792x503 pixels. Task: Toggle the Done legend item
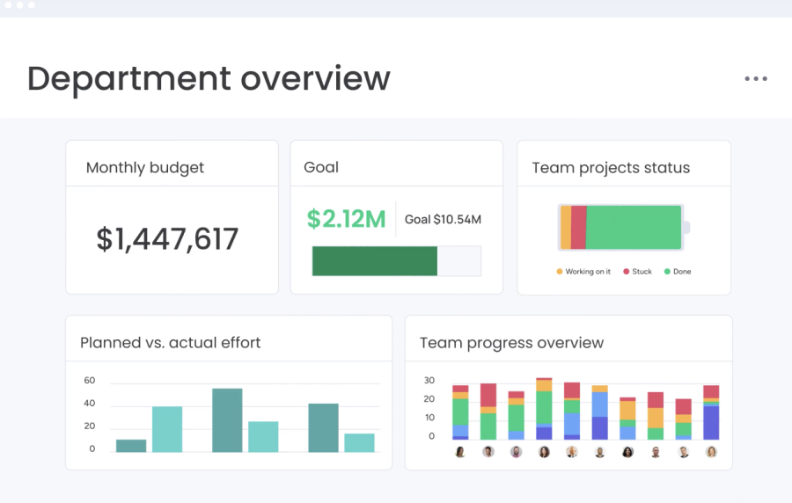(x=678, y=272)
